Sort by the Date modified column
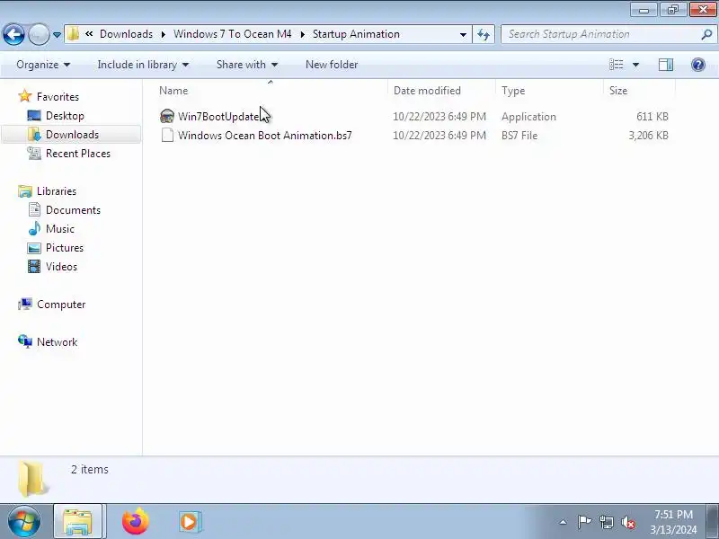The height and width of the screenshot is (539, 719). pos(427,91)
